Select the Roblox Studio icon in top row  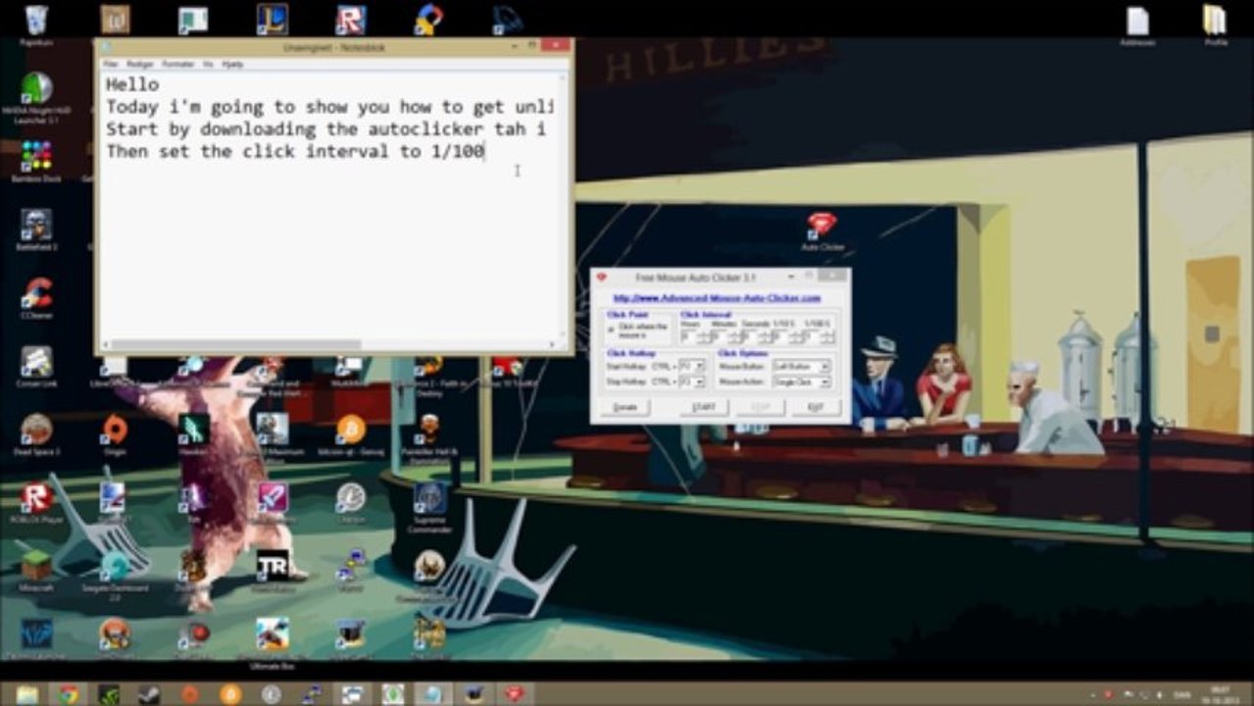coord(351,20)
